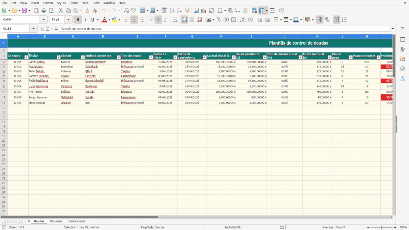The width and height of the screenshot is (409, 230).
Task: Click English (USA) language in status bar
Action: tap(233, 227)
